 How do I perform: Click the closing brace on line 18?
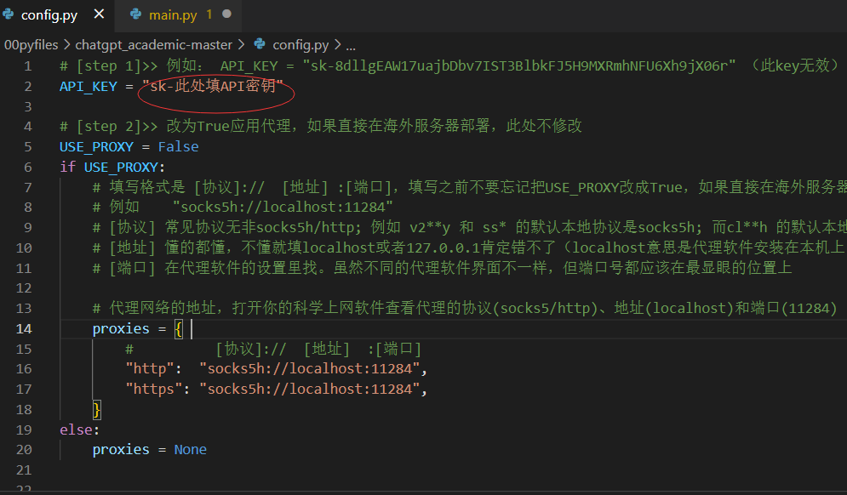pyautogui.click(x=97, y=410)
